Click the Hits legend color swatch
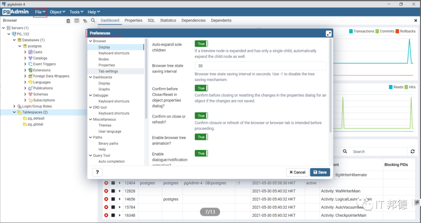 (406, 87)
